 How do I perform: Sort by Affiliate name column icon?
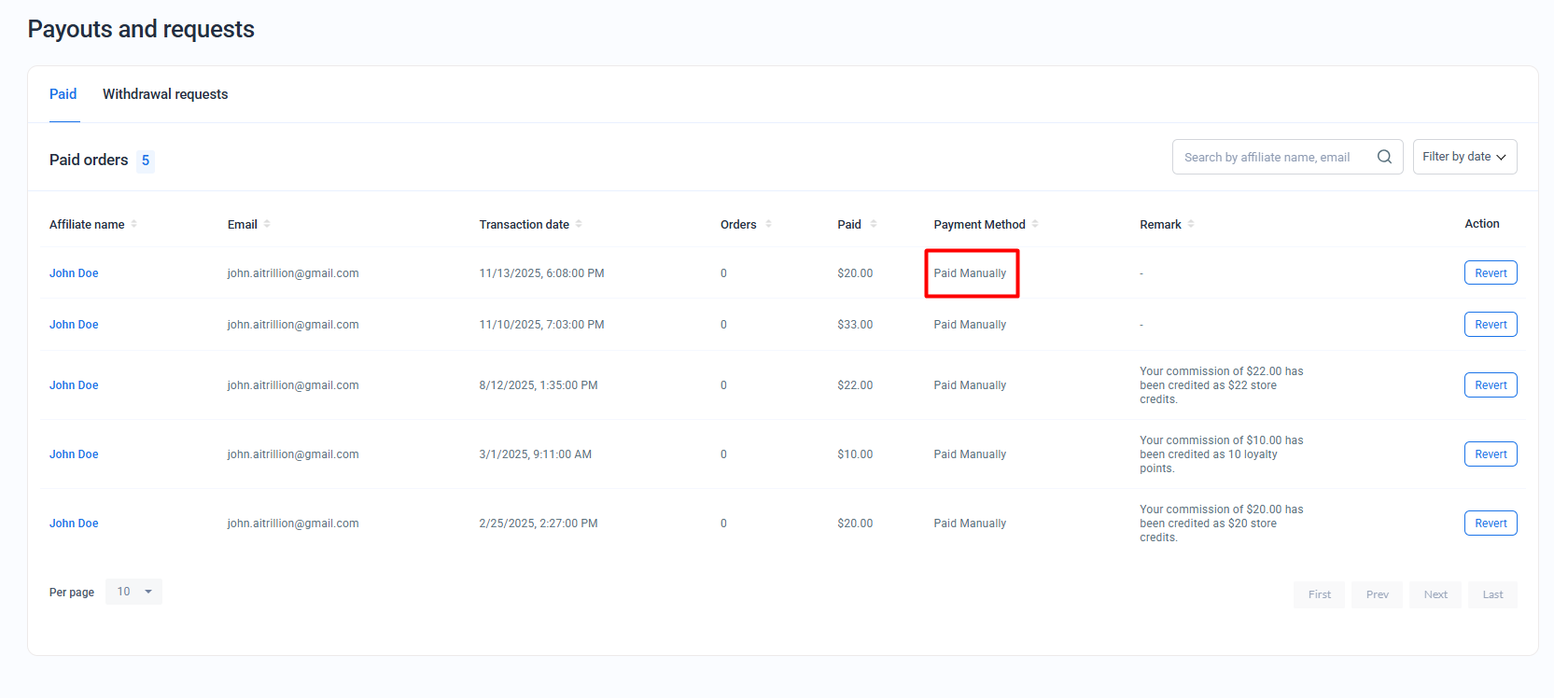click(x=133, y=224)
